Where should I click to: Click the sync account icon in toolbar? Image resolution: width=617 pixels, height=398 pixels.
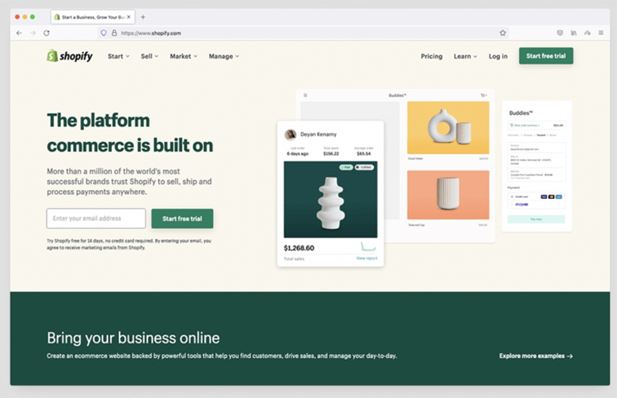click(x=587, y=33)
